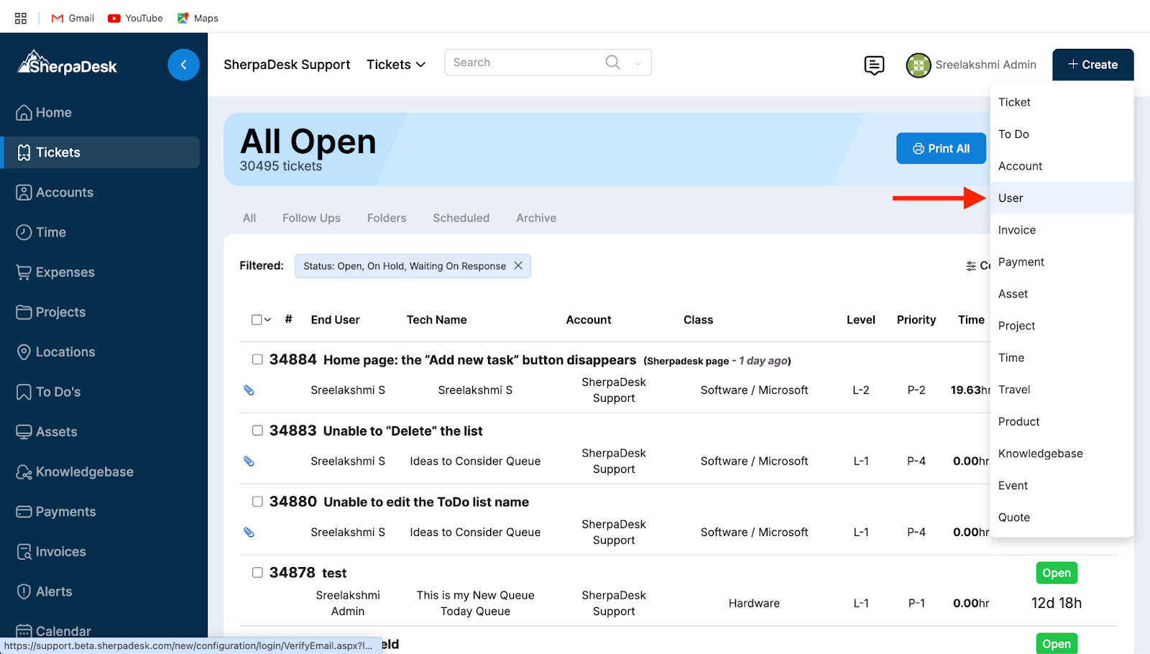Expand the Tickets dropdown in header
This screenshot has height=654, width=1150.
396,65
